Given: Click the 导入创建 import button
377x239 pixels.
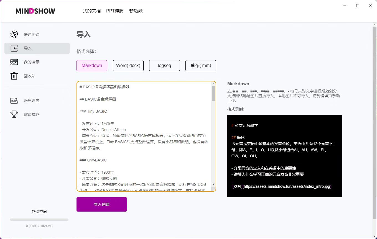Looking at the screenshot, I should point(101,204).
